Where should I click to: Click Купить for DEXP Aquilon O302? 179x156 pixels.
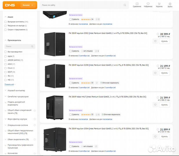click(165, 41)
